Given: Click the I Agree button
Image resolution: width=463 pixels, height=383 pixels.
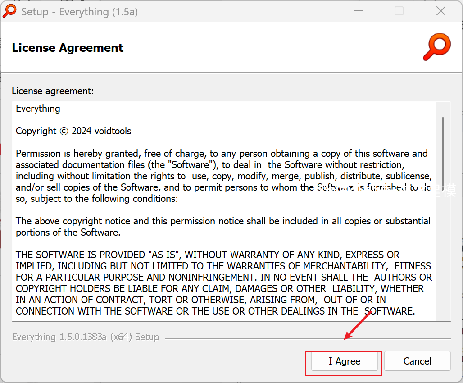Looking at the screenshot, I should (344, 361).
